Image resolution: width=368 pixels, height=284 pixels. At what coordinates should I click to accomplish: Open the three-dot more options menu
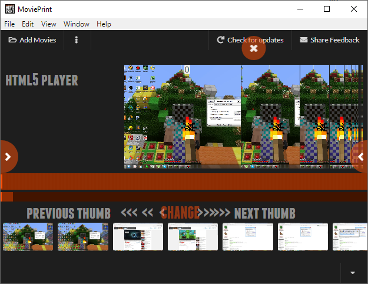(x=77, y=40)
